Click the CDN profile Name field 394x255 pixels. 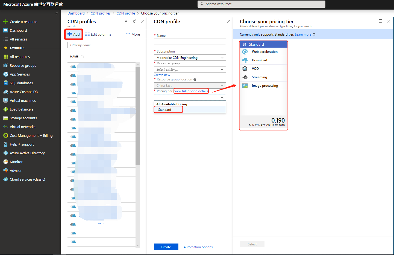pyautogui.click(x=190, y=42)
